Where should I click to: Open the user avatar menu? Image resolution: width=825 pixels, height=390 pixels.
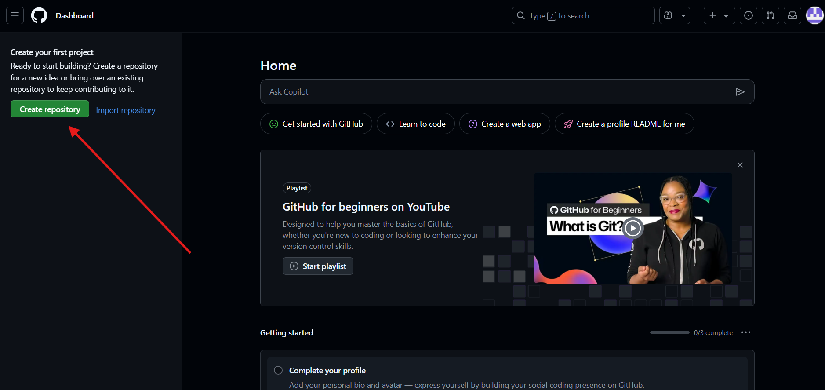click(x=815, y=15)
